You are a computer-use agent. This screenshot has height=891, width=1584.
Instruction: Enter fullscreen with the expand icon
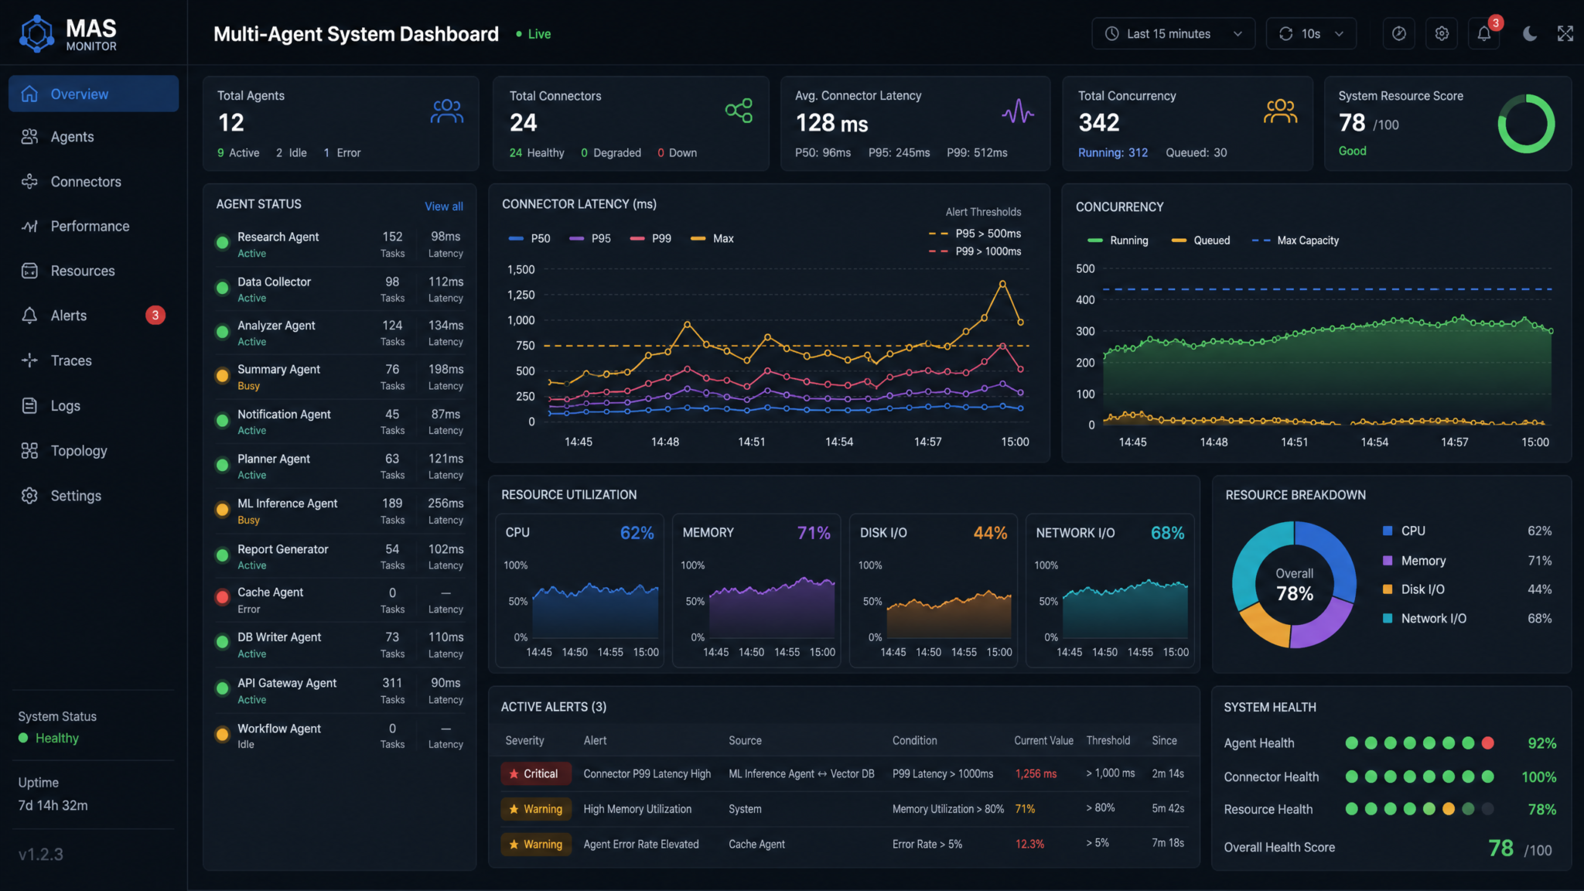pyautogui.click(x=1565, y=33)
